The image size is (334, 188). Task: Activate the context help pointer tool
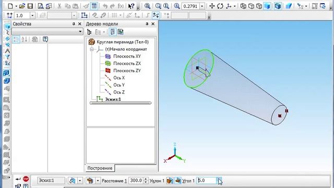point(131,6)
